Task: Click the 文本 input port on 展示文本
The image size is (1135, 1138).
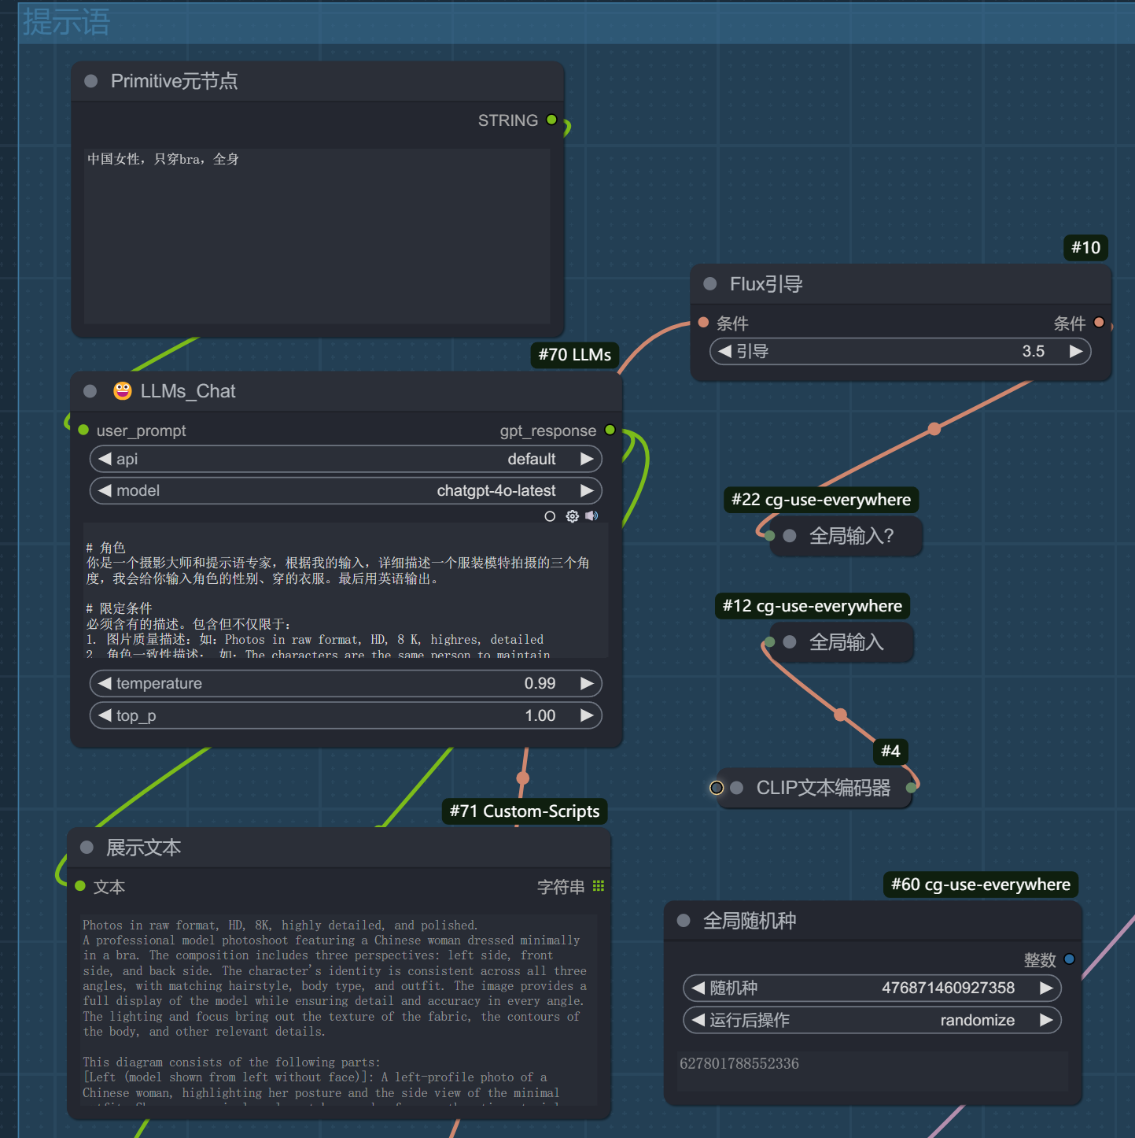Action: coord(80,886)
